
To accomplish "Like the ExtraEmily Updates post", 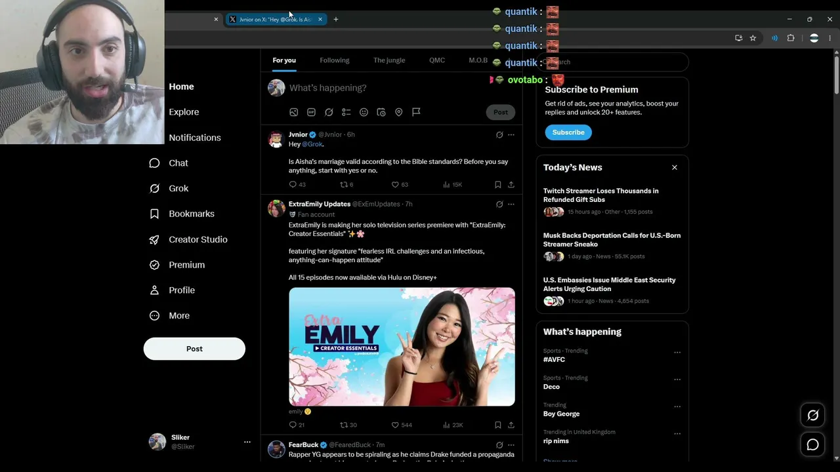I will click(395, 425).
